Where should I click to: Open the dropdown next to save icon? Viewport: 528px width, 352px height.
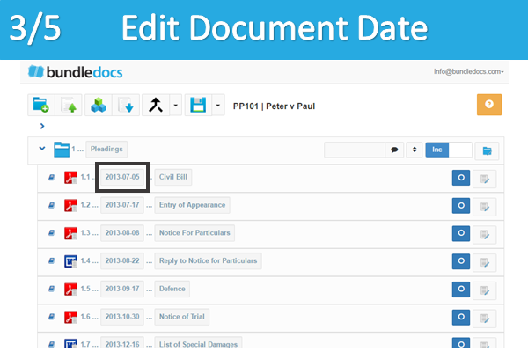pos(218,105)
